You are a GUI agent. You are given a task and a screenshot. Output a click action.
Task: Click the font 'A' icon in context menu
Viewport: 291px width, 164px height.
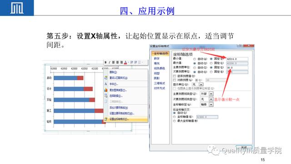pyautogui.click(x=106, y=84)
